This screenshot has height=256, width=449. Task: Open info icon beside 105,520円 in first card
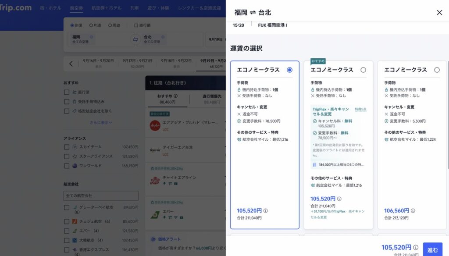265,211
